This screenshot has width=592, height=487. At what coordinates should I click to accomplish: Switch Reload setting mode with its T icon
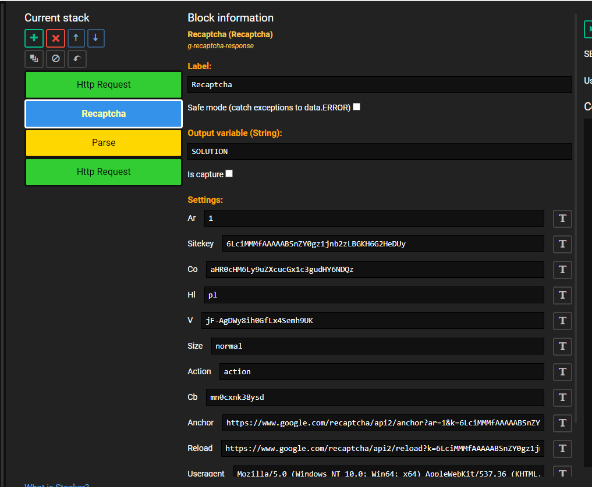pyautogui.click(x=562, y=449)
